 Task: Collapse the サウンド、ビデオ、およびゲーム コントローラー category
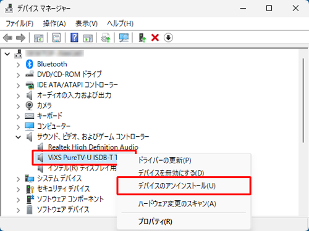(x=19, y=137)
